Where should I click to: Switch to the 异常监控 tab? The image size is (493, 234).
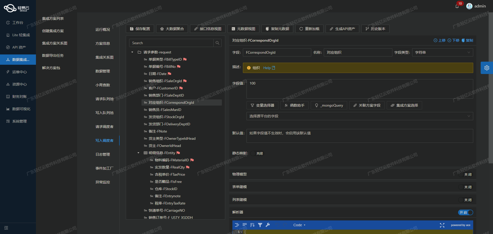[103, 182]
